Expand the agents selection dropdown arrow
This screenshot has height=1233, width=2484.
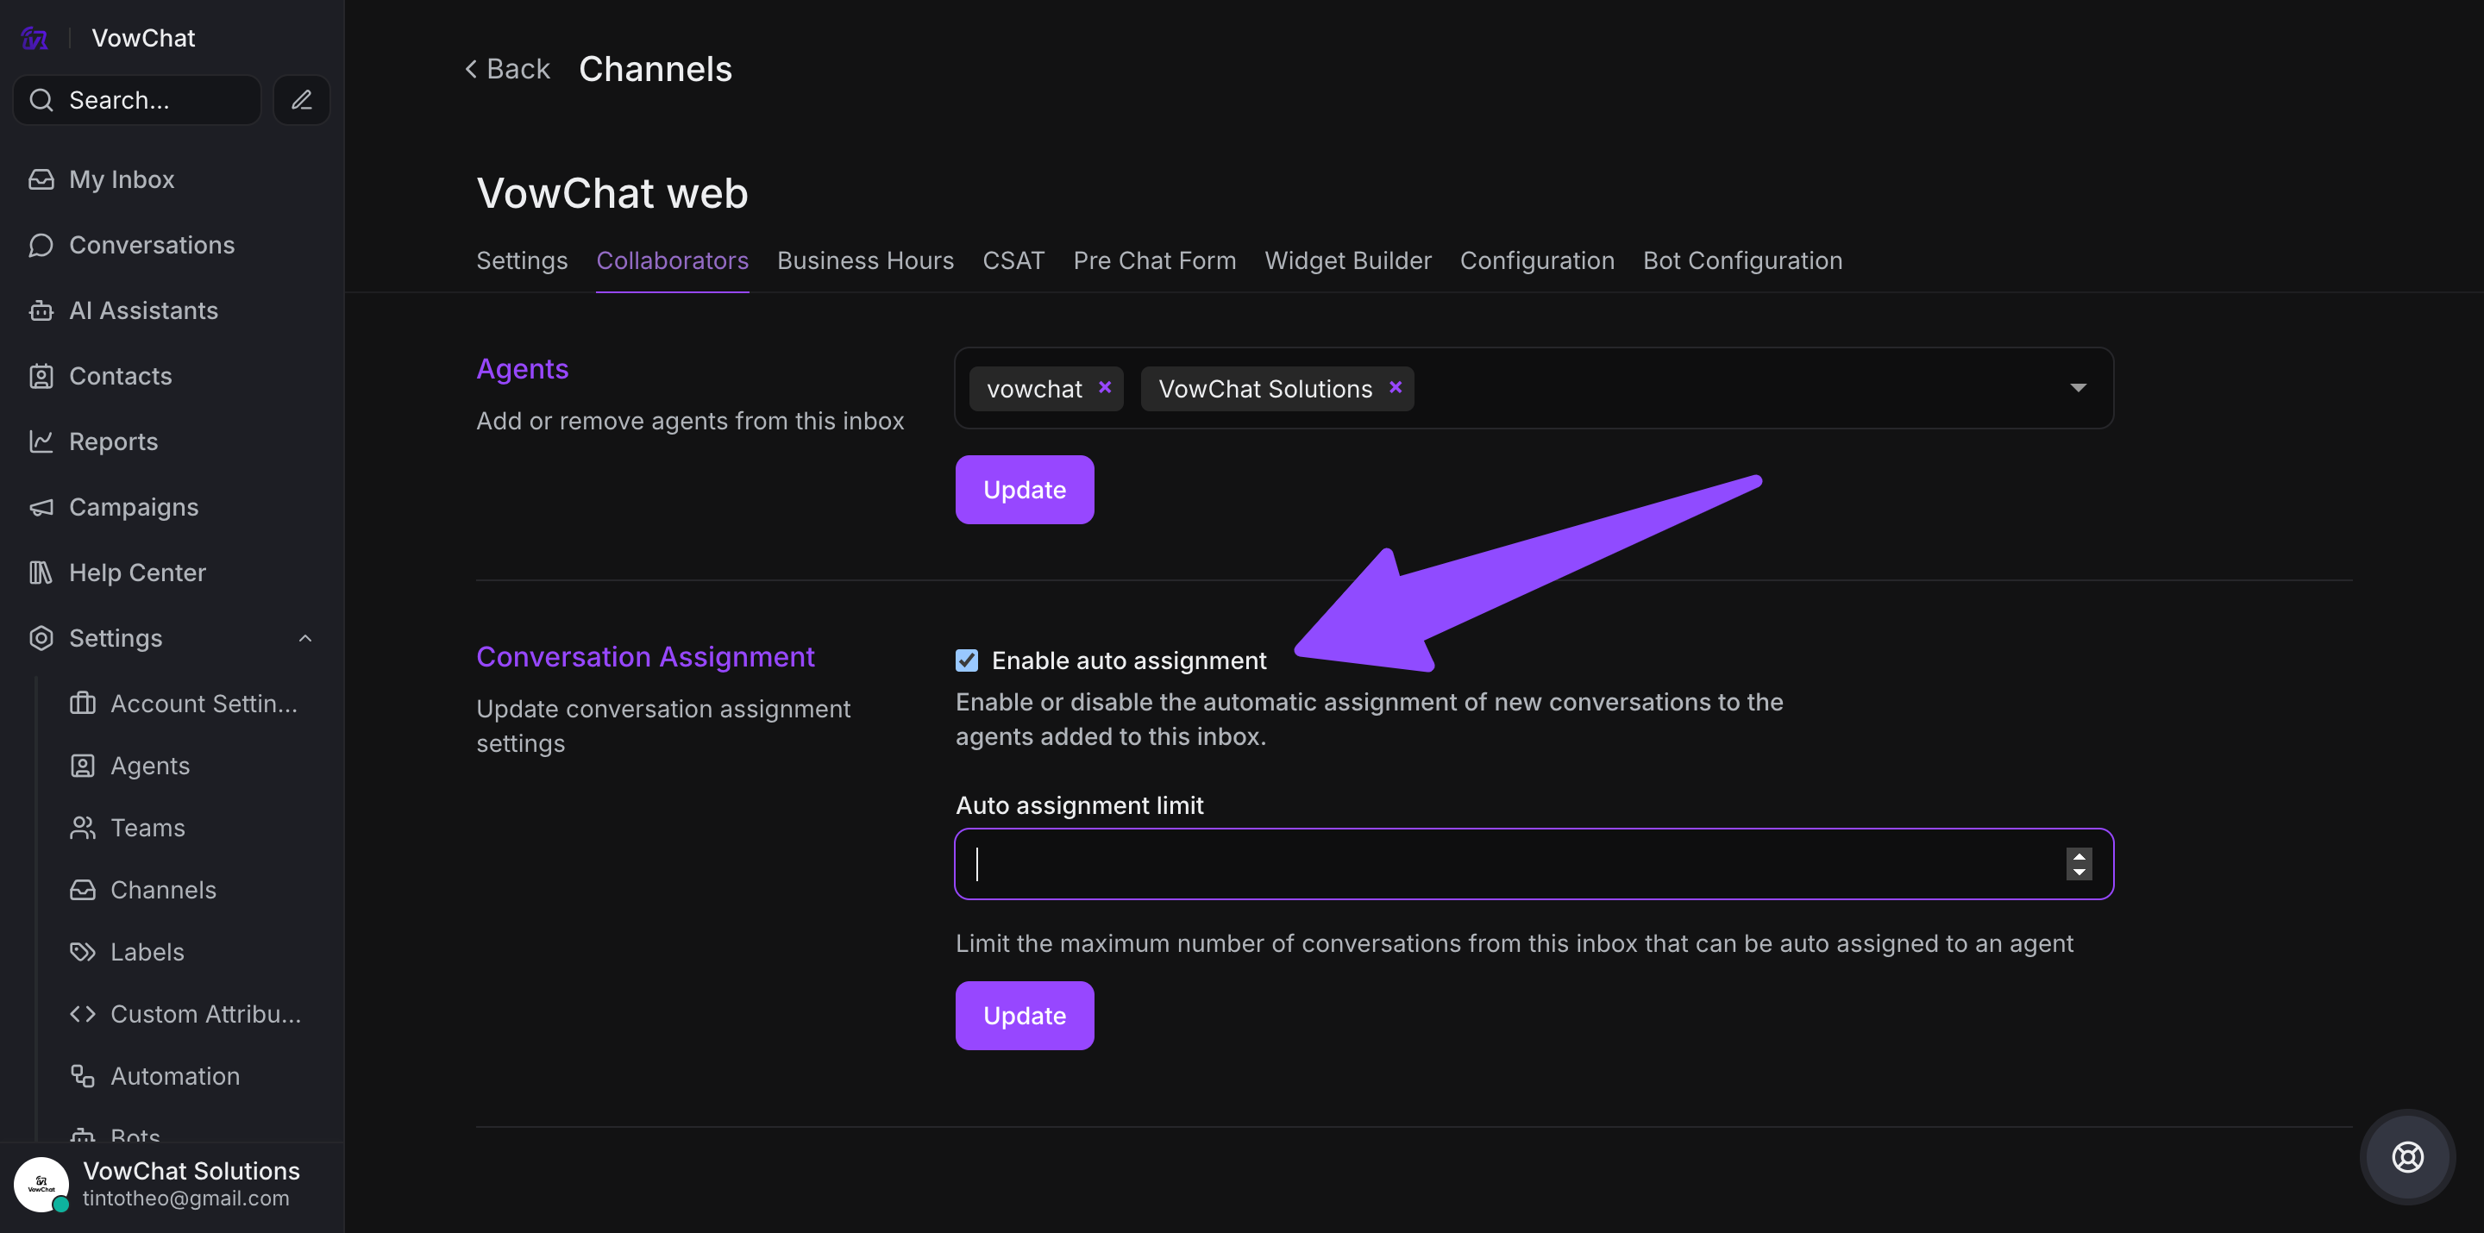point(2078,387)
